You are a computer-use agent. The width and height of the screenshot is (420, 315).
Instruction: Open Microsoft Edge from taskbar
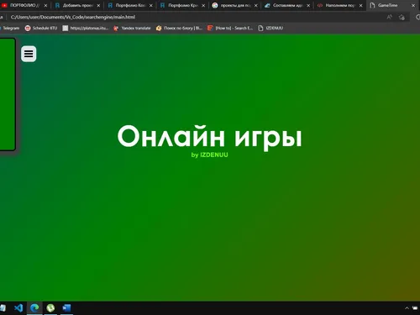pyautogui.click(x=34, y=308)
